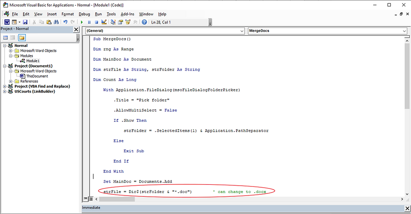
Task: Open the Insert object dropdown arrow
Action: click(x=19, y=22)
